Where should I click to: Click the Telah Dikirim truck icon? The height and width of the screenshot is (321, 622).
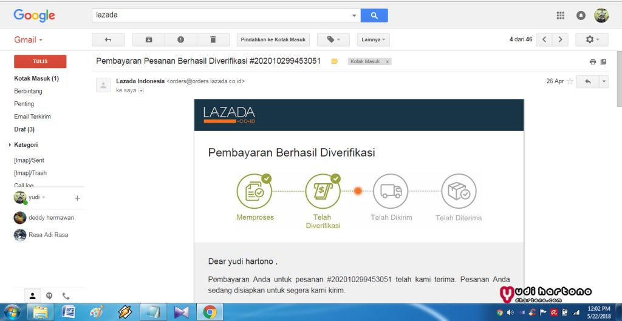click(x=391, y=191)
